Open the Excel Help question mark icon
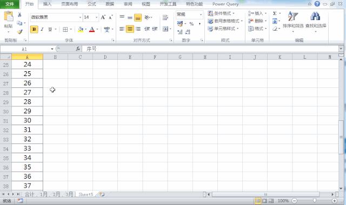 point(317,4)
